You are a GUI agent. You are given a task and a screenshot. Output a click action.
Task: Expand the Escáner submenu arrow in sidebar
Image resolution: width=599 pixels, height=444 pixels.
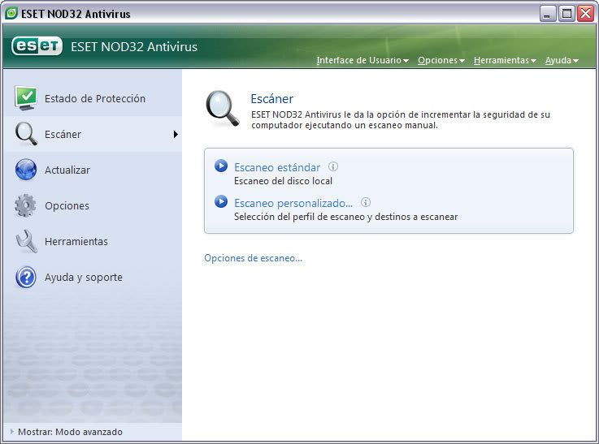(x=176, y=134)
